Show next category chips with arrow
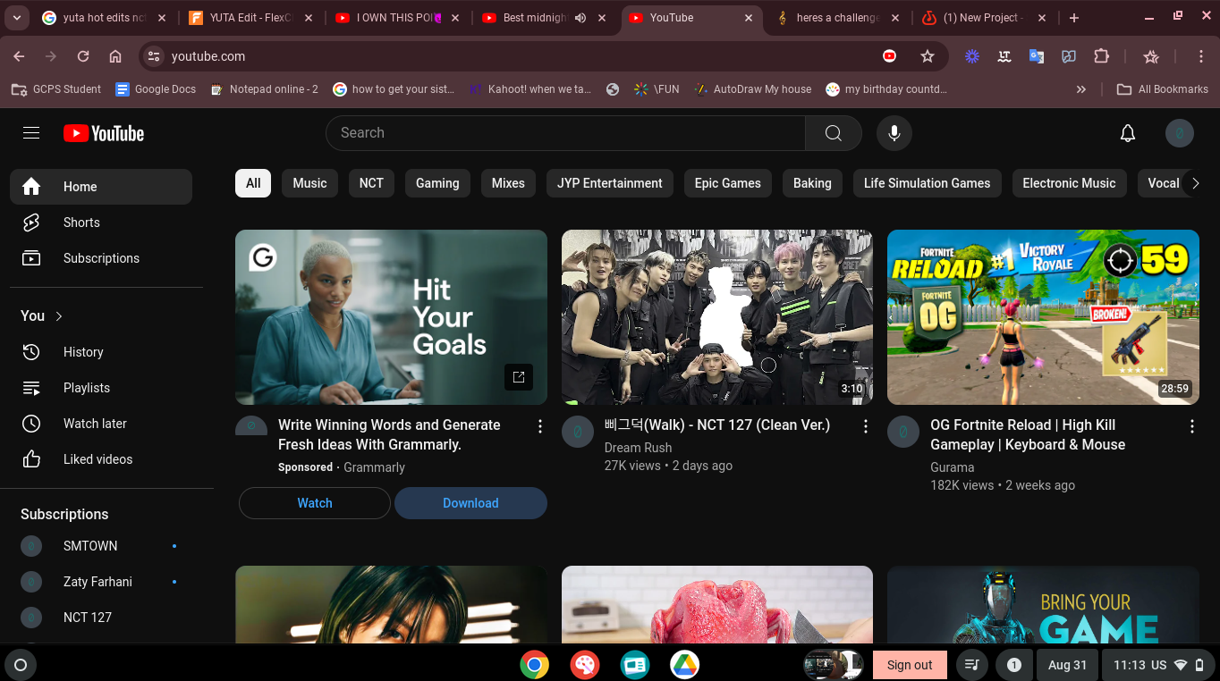Image resolution: width=1220 pixels, height=681 pixels. coord(1195,183)
